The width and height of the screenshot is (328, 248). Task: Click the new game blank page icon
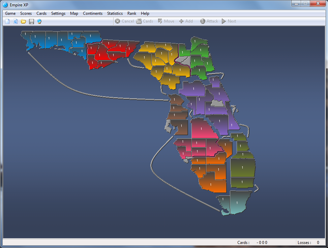(7, 22)
